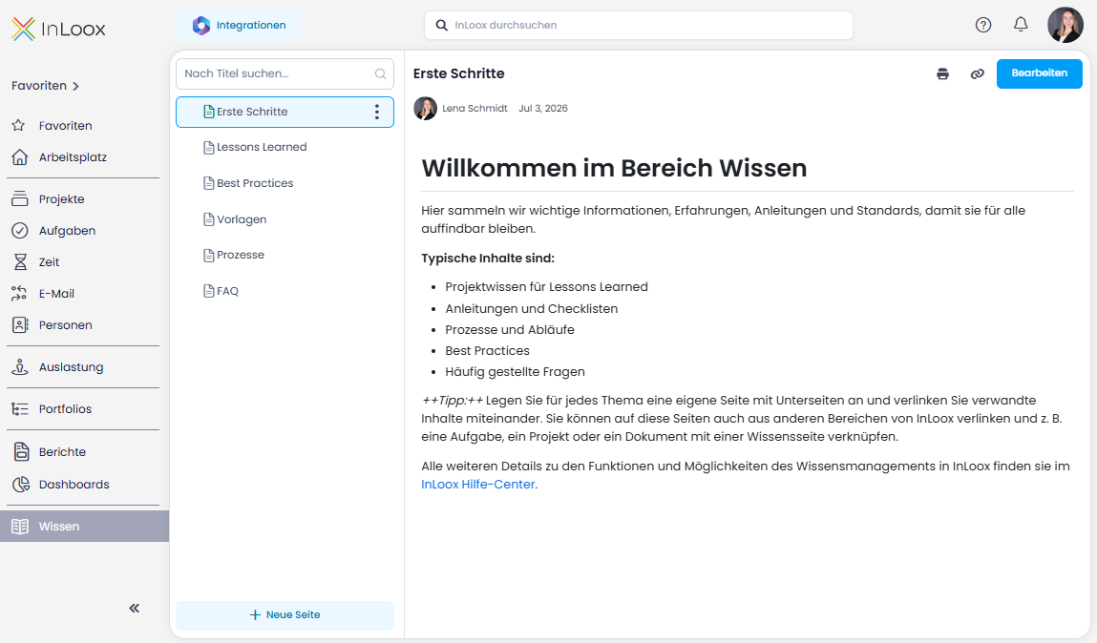This screenshot has height=643, width=1097.
Task: Open Personen in sidebar
Action: (84, 325)
